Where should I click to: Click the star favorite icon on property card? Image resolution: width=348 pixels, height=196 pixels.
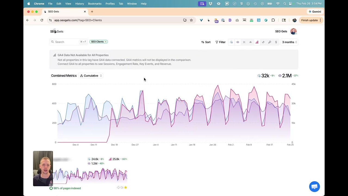coord(125,188)
